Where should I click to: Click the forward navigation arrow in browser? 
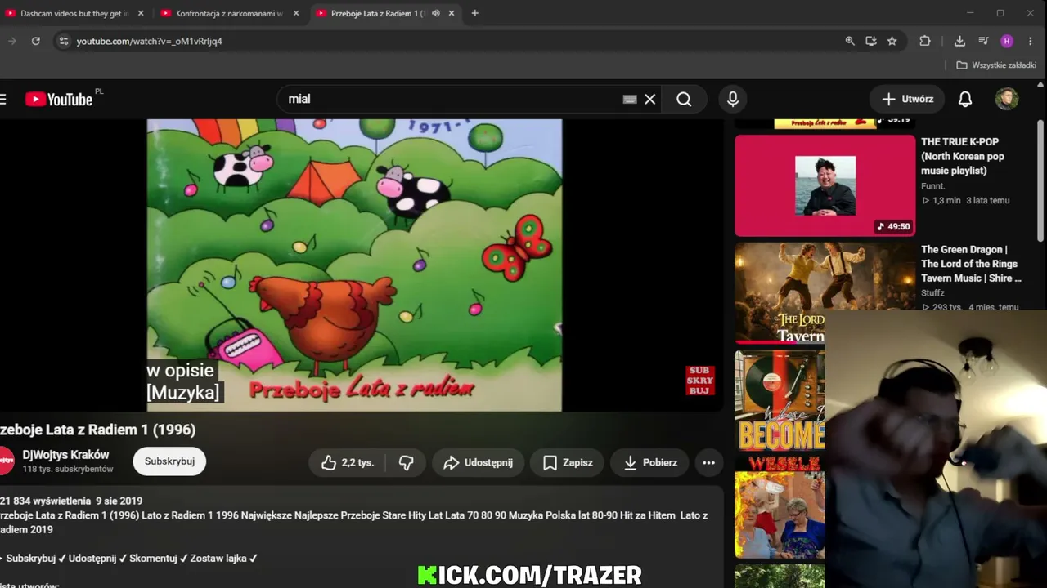(11, 41)
